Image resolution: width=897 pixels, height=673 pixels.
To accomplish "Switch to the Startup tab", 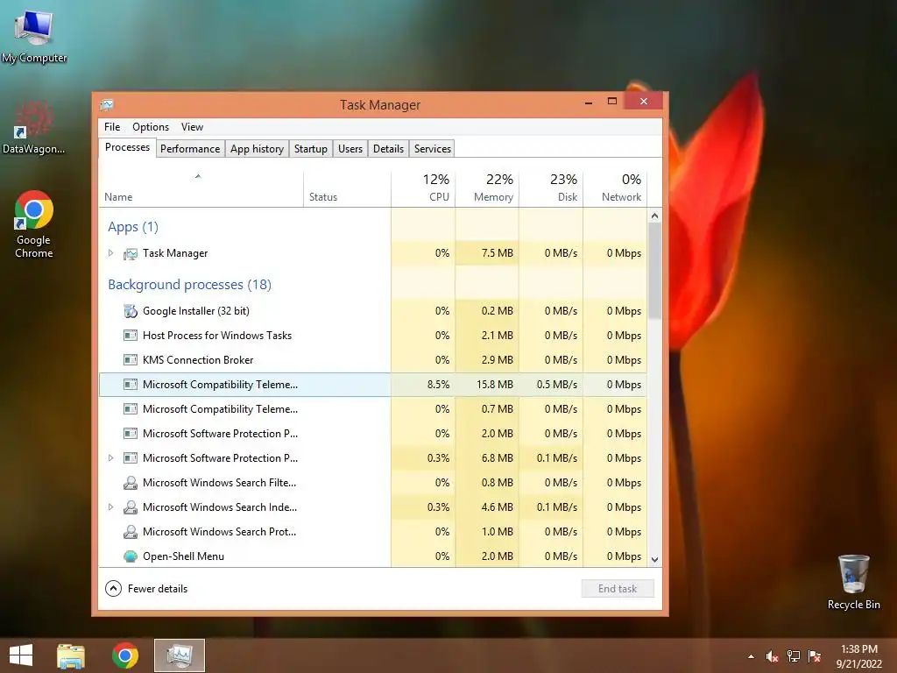I will [x=311, y=149].
